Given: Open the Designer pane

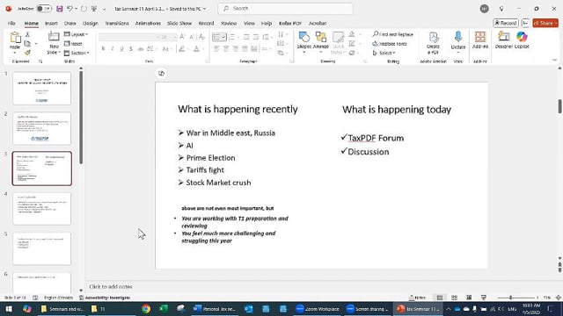Looking at the screenshot, I should tap(503, 40).
